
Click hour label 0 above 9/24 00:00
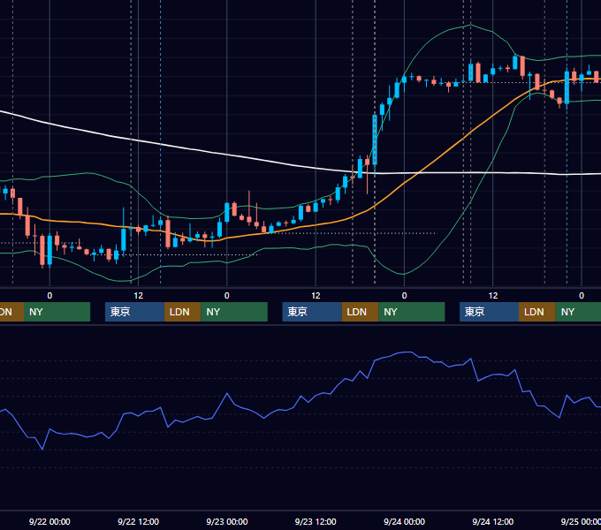pos(404,296)
